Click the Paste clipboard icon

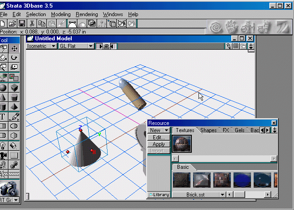[52, 24]
